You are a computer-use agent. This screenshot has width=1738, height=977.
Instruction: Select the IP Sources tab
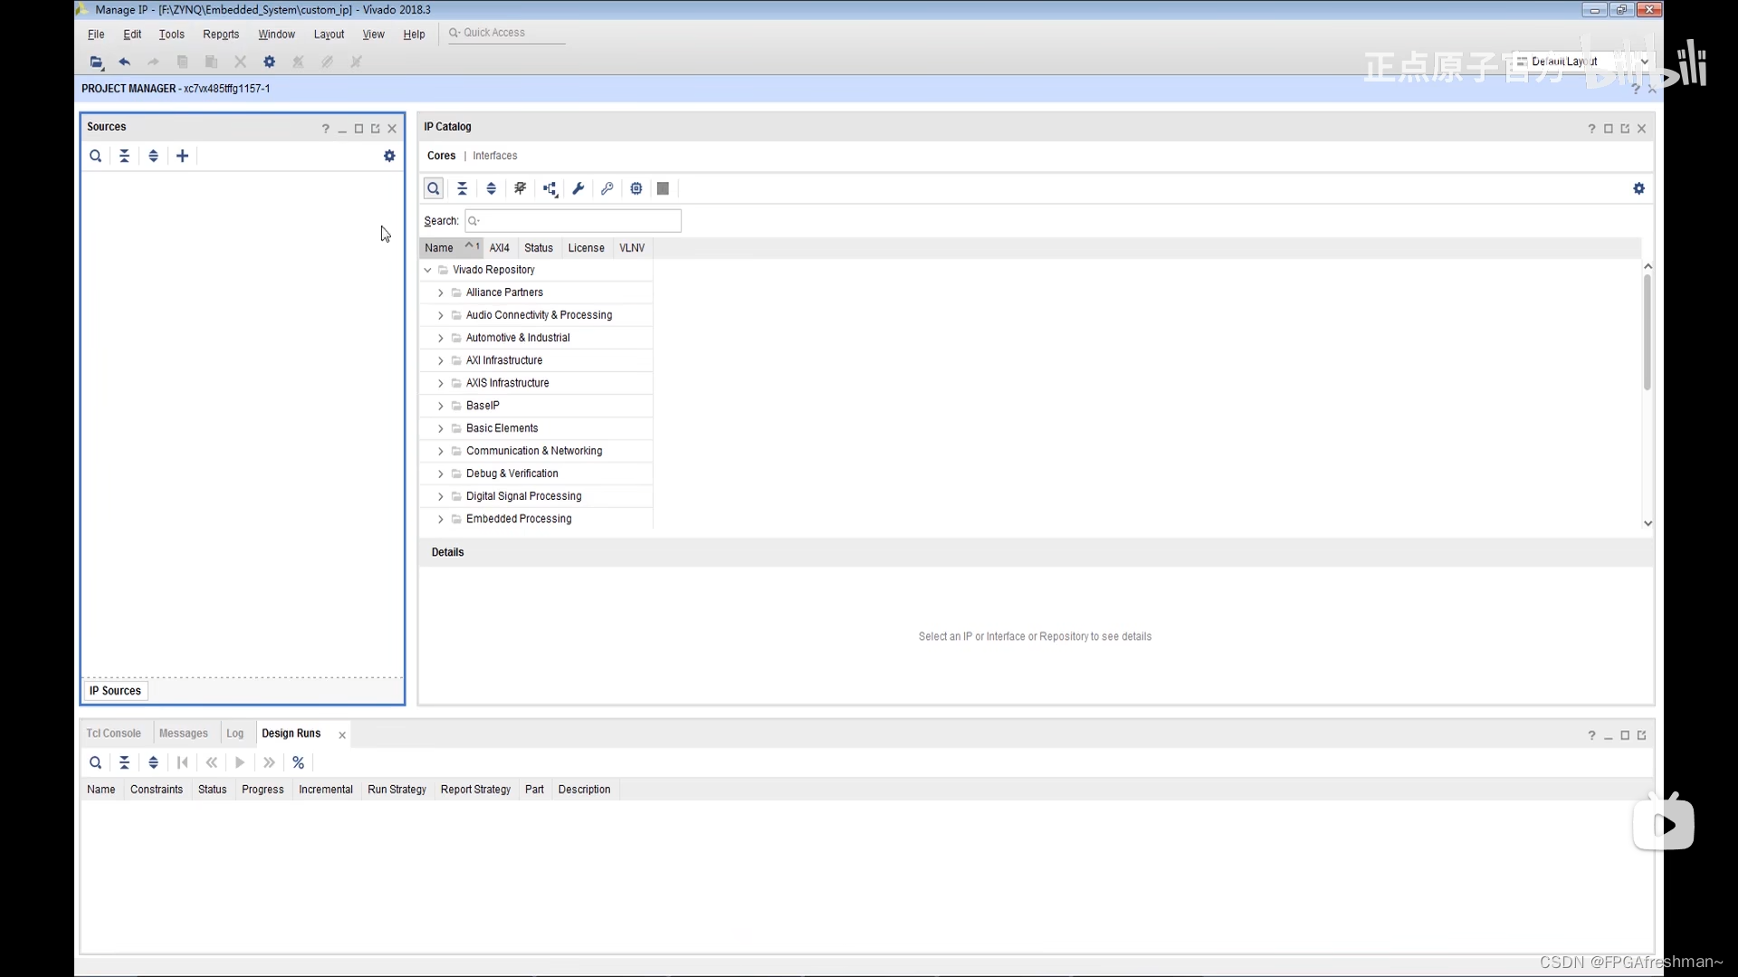pos(115,690)
